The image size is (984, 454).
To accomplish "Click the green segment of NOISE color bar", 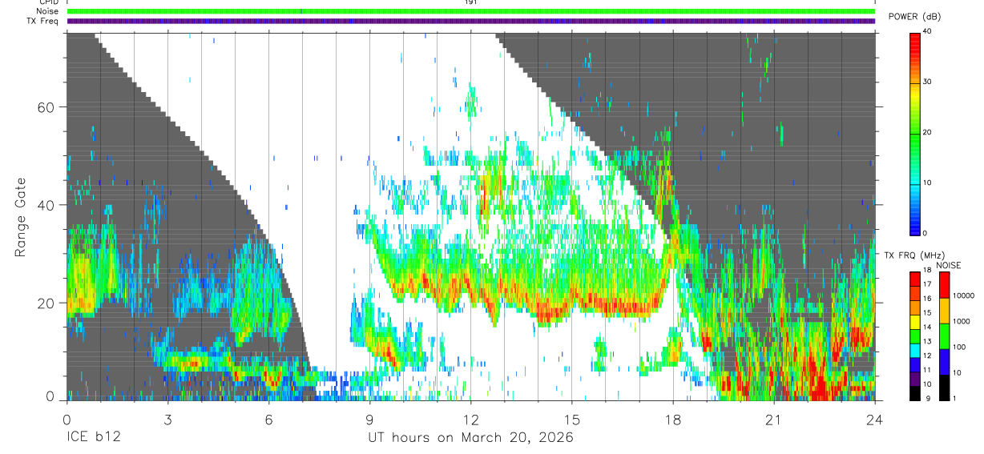I will [945, 336].
